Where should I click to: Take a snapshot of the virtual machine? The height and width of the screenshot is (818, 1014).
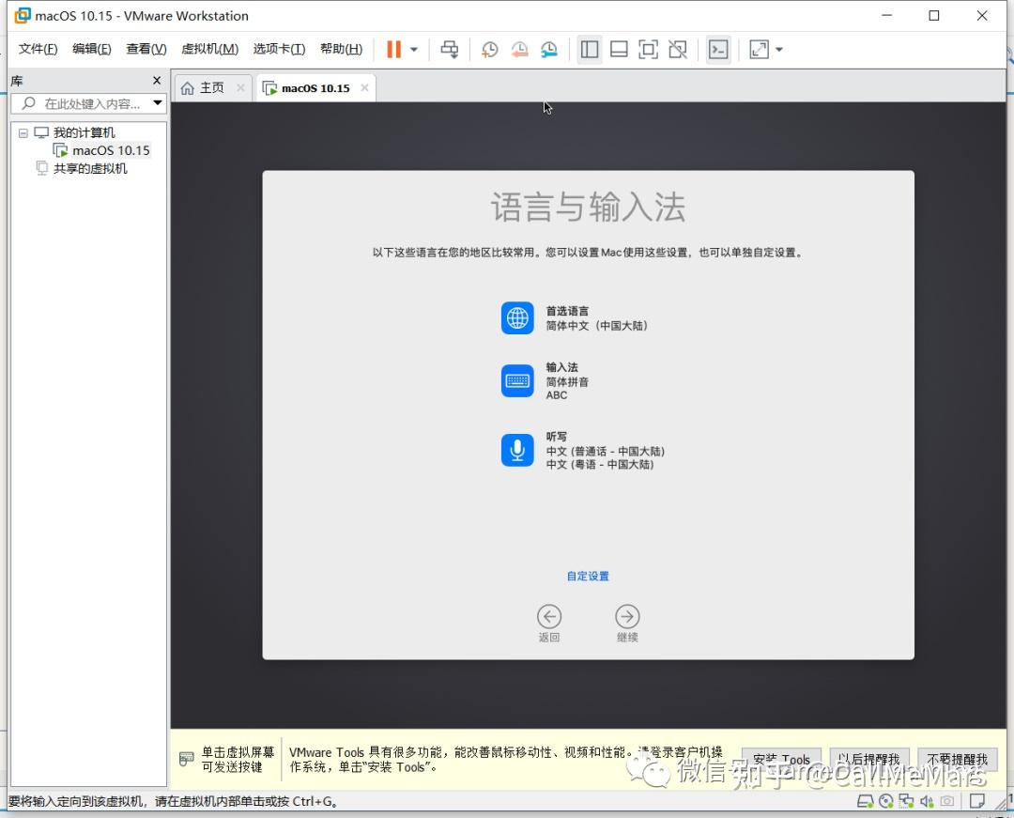tap(489, 49)
